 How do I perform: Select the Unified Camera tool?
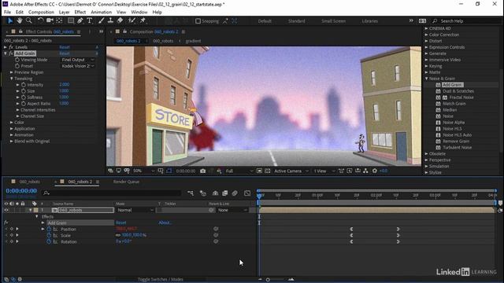click(x=50, y=21)
